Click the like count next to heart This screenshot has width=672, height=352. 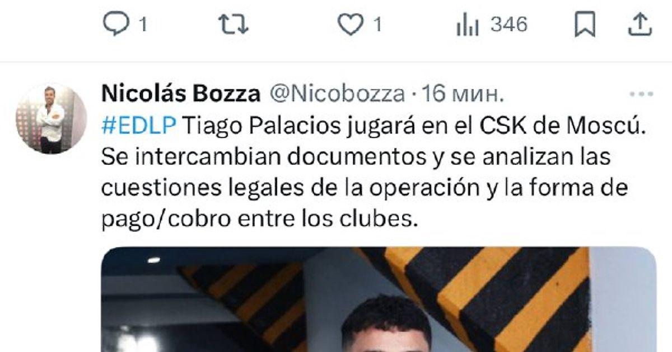tap(377, 26)
